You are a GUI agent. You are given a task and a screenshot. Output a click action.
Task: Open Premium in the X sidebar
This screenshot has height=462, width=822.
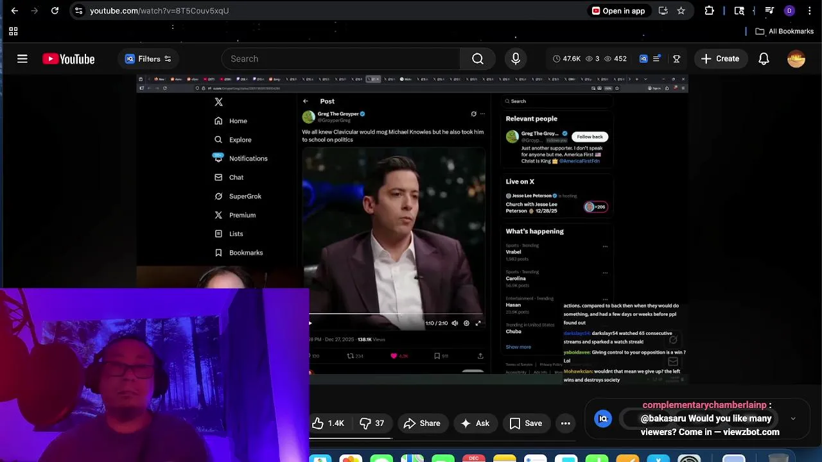click(x=236, y=215)
